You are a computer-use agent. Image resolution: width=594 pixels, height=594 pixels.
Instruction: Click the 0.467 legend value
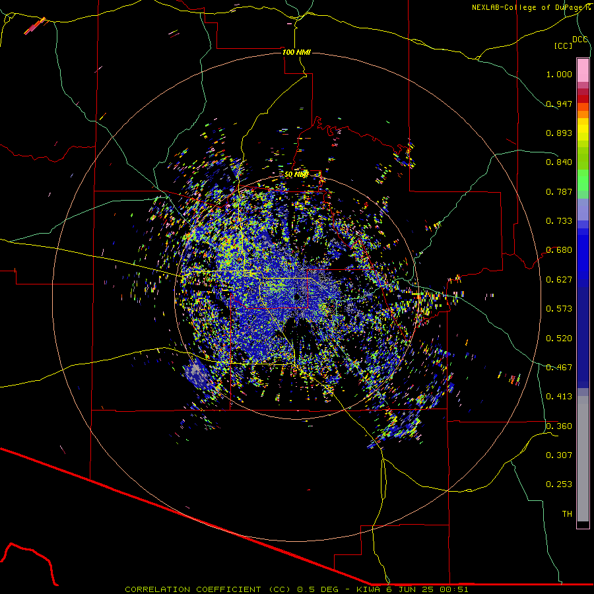(559, 368)
